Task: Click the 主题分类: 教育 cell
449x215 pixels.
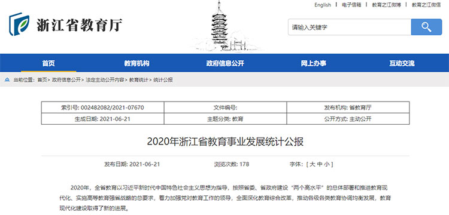Action: click(225, 119)
